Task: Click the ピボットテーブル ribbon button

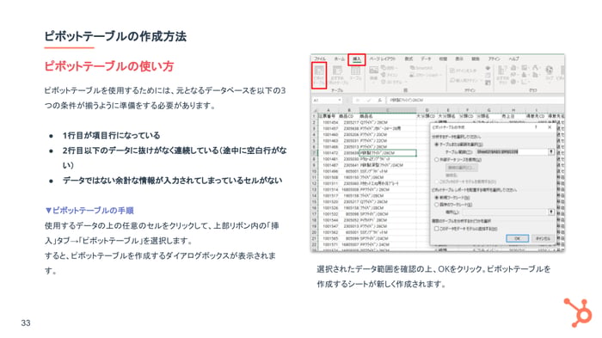Action: 319,76
